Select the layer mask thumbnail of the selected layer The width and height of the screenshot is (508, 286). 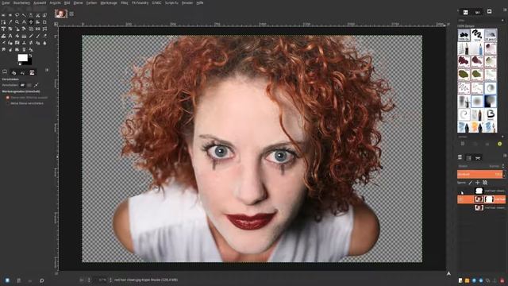(489, 199)
